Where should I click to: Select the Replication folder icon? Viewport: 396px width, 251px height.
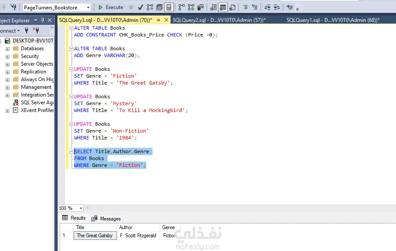16,72
